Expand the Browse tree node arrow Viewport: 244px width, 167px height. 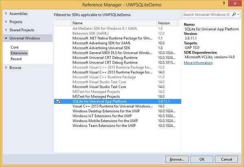click(6, 67)
